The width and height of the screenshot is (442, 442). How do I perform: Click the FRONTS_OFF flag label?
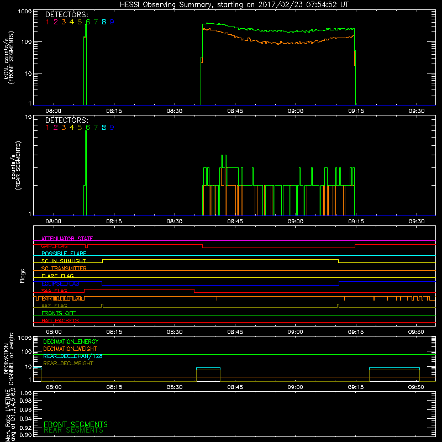pos(59,313)
